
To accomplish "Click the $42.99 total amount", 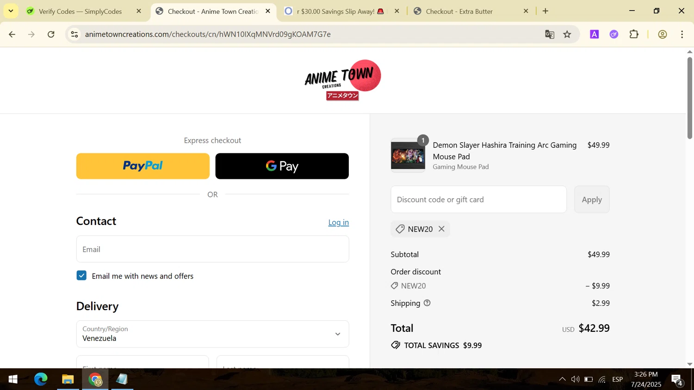I will 594,328.
